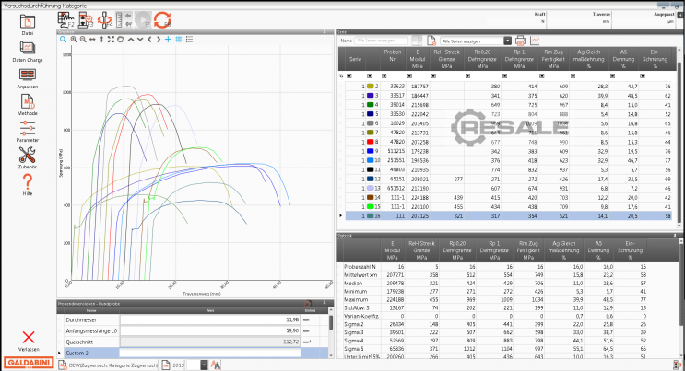Screen dimensions: 685x371
Task: Open the Parameter sliders icon
Action: point(28,128)
